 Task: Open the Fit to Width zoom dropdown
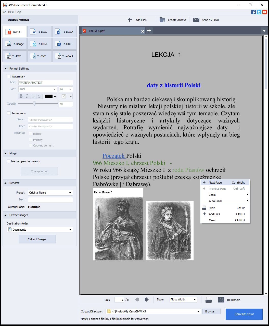point(184,299)
